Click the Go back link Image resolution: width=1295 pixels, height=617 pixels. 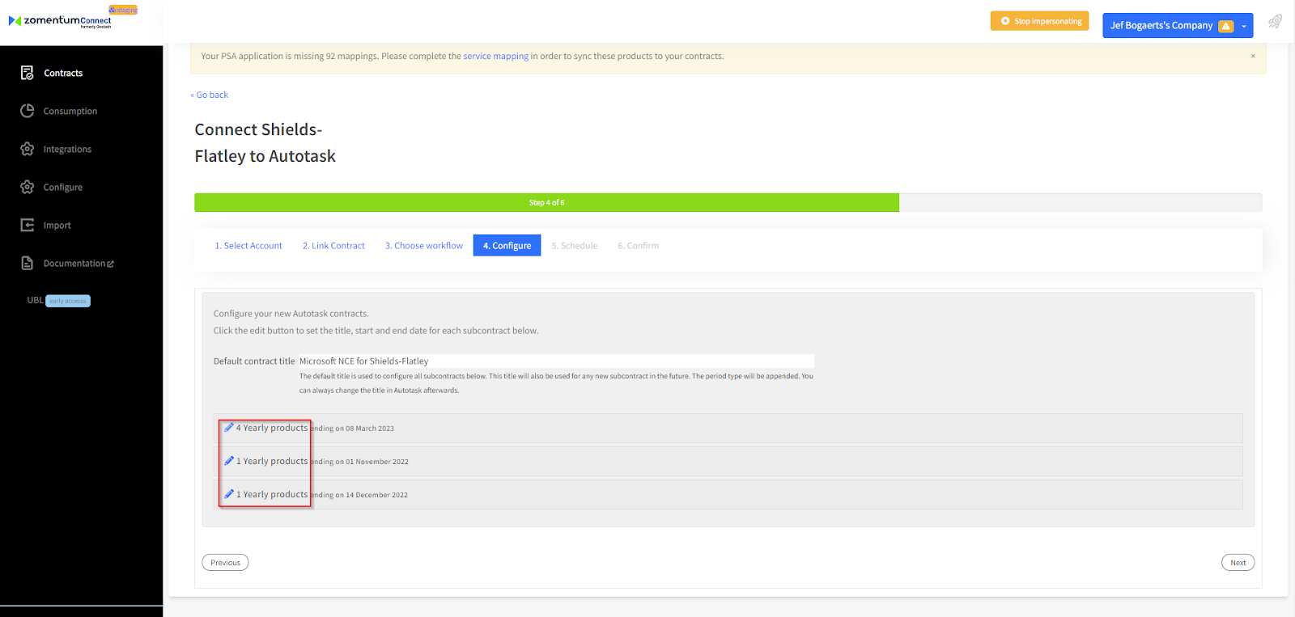click(x=210, y=95)
